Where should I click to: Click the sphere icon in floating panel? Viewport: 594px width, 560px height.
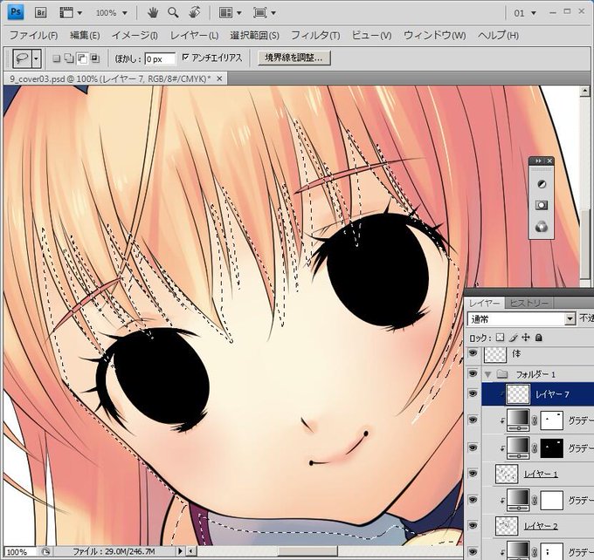coord(542,227)
